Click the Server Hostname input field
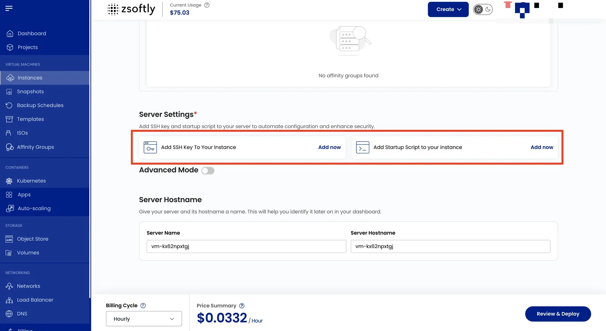The image size is (606, 331). coord(450,247)
